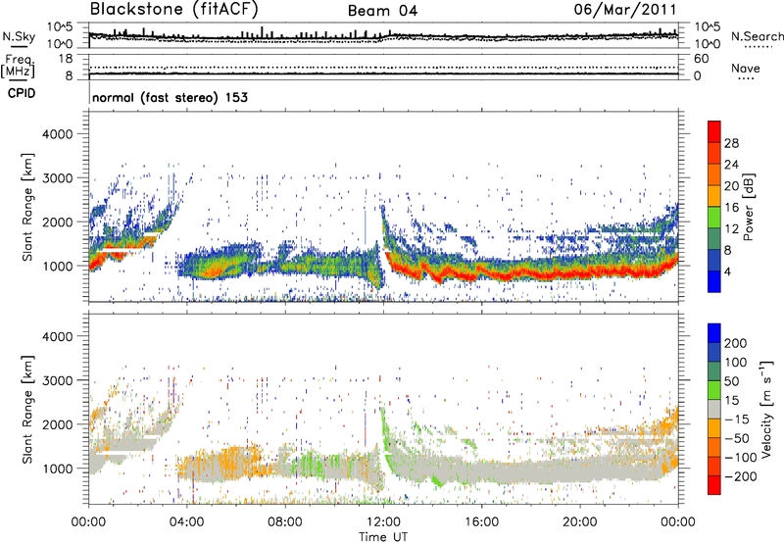The image size is (784, 543).
Task: Click 'normal (fast stereo) 153' text
Action: (x=170, y=97)
